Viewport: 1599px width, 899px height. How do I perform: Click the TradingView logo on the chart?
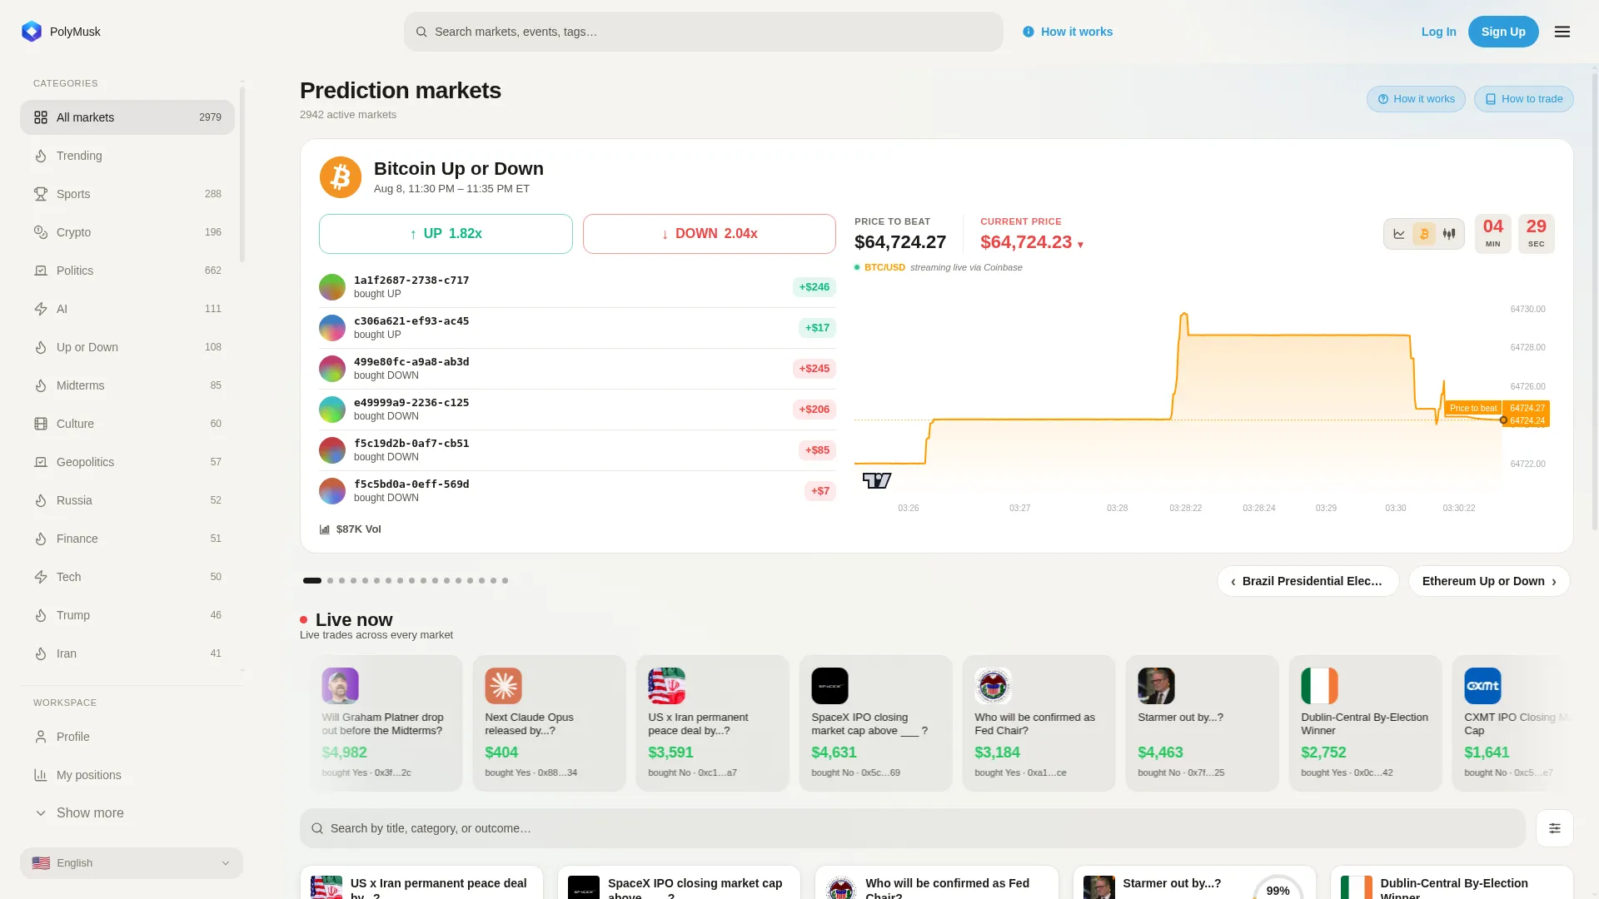877,480
